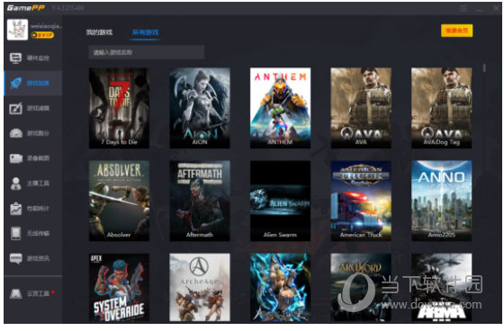This screenshot has height=331, width=504.
Task: Click the game name search field
Action: 146,52
